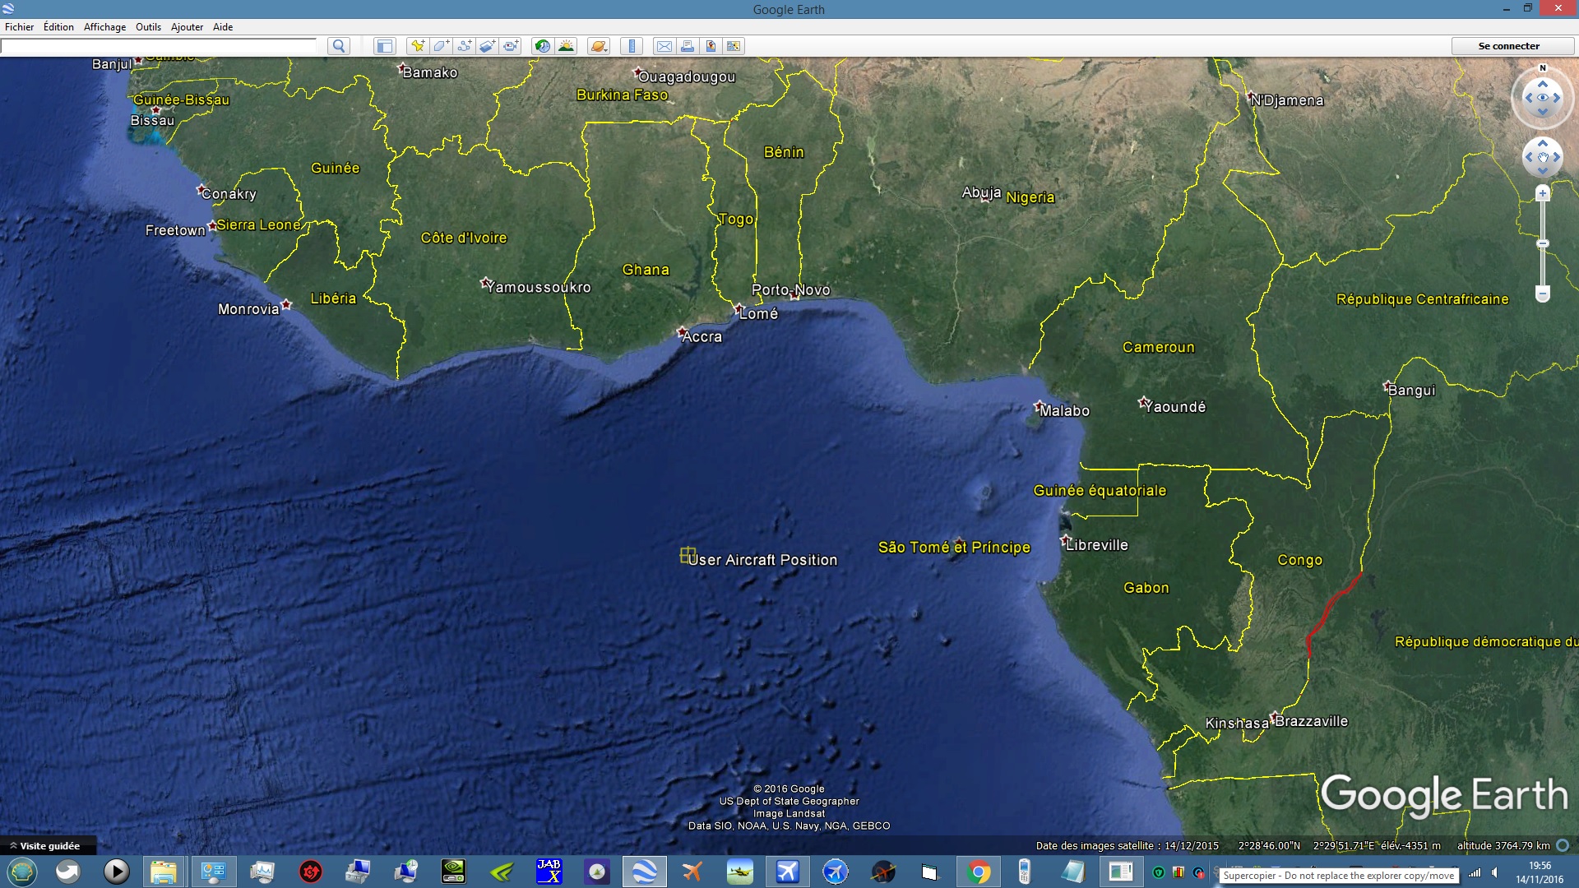Click the volume speaker tray icon

pyautogui.click(x=1494, y=872)
